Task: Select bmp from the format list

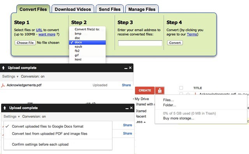Action: pyautogui.click(x=87, y=34)
